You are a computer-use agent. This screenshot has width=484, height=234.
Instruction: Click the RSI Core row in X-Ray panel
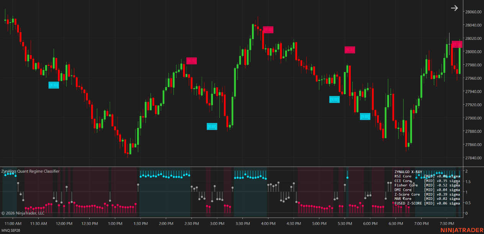click(427, 177)
